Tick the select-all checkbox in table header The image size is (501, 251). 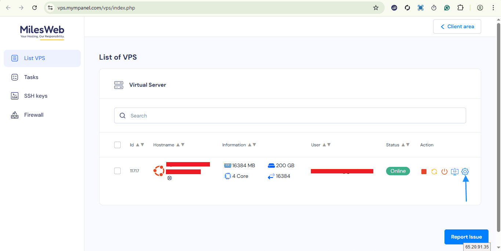pyautogui.click(x=117, y=145)
